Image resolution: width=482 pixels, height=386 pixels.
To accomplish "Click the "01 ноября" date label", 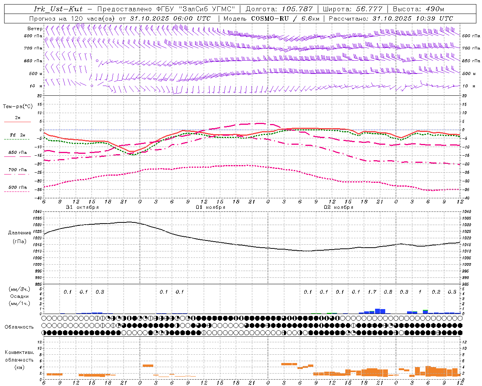I will (210, 207).
